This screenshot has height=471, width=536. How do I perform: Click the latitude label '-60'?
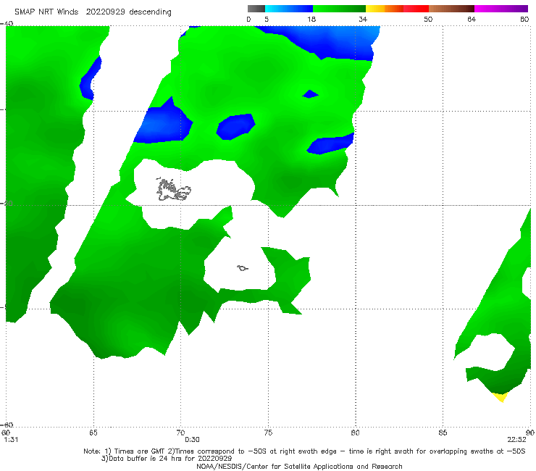click(7, 425)
